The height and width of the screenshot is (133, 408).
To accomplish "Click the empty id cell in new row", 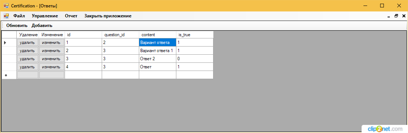I will pos(83,75).
